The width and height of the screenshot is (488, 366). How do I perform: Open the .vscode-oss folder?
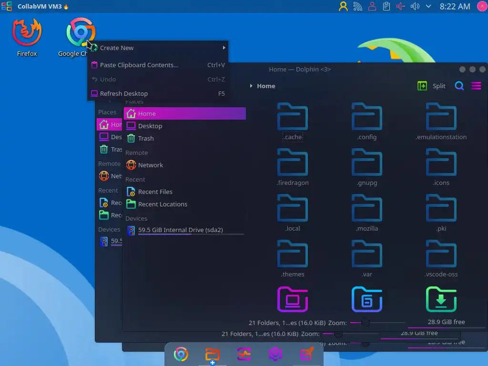441,259
